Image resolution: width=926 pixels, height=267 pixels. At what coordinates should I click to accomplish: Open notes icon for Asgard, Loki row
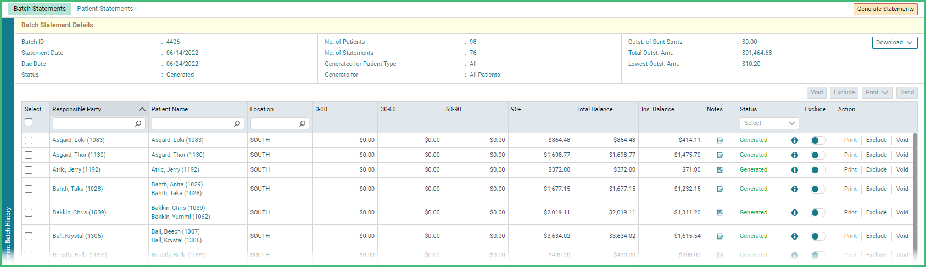[x=719, y=140]
